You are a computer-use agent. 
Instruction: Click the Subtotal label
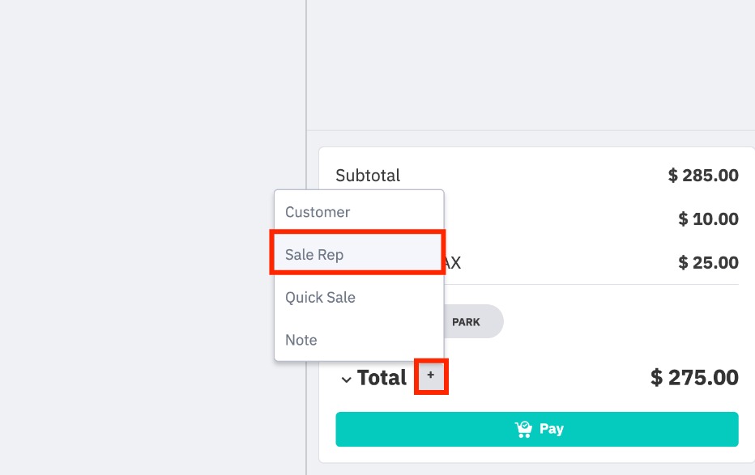click(x=368, y=176)
